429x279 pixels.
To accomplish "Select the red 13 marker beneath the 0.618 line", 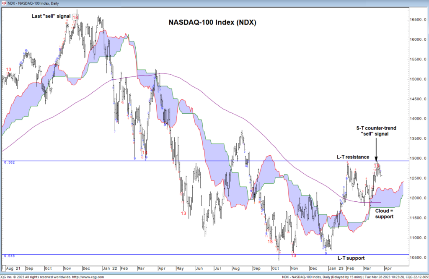I will point(294,256).
